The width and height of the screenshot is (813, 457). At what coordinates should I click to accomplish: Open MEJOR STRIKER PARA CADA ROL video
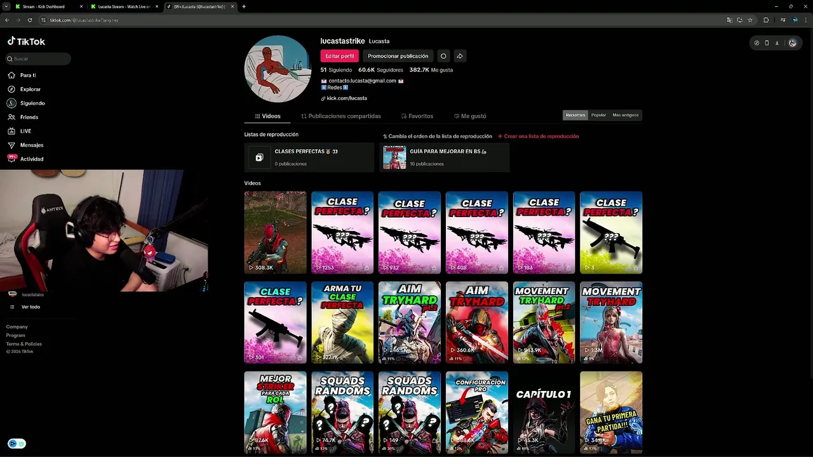(275, 413)
